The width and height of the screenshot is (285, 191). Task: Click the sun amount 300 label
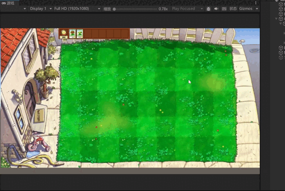(x=64, y=37)
